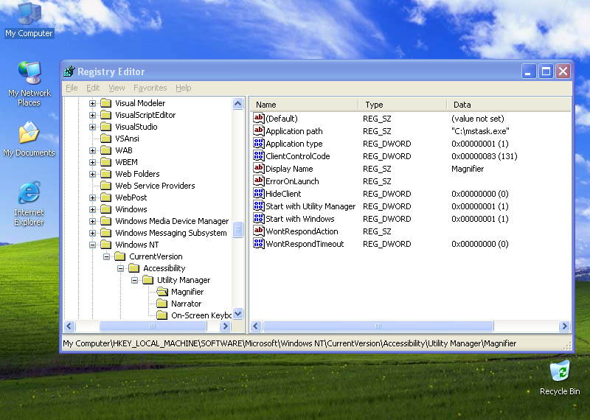Expand the Windows Media Device Manager key
590x420 pixels.
[x=93, y=221]
